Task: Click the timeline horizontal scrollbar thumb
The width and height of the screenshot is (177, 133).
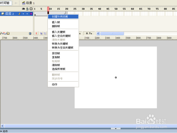Action: (x=112, y=34)
